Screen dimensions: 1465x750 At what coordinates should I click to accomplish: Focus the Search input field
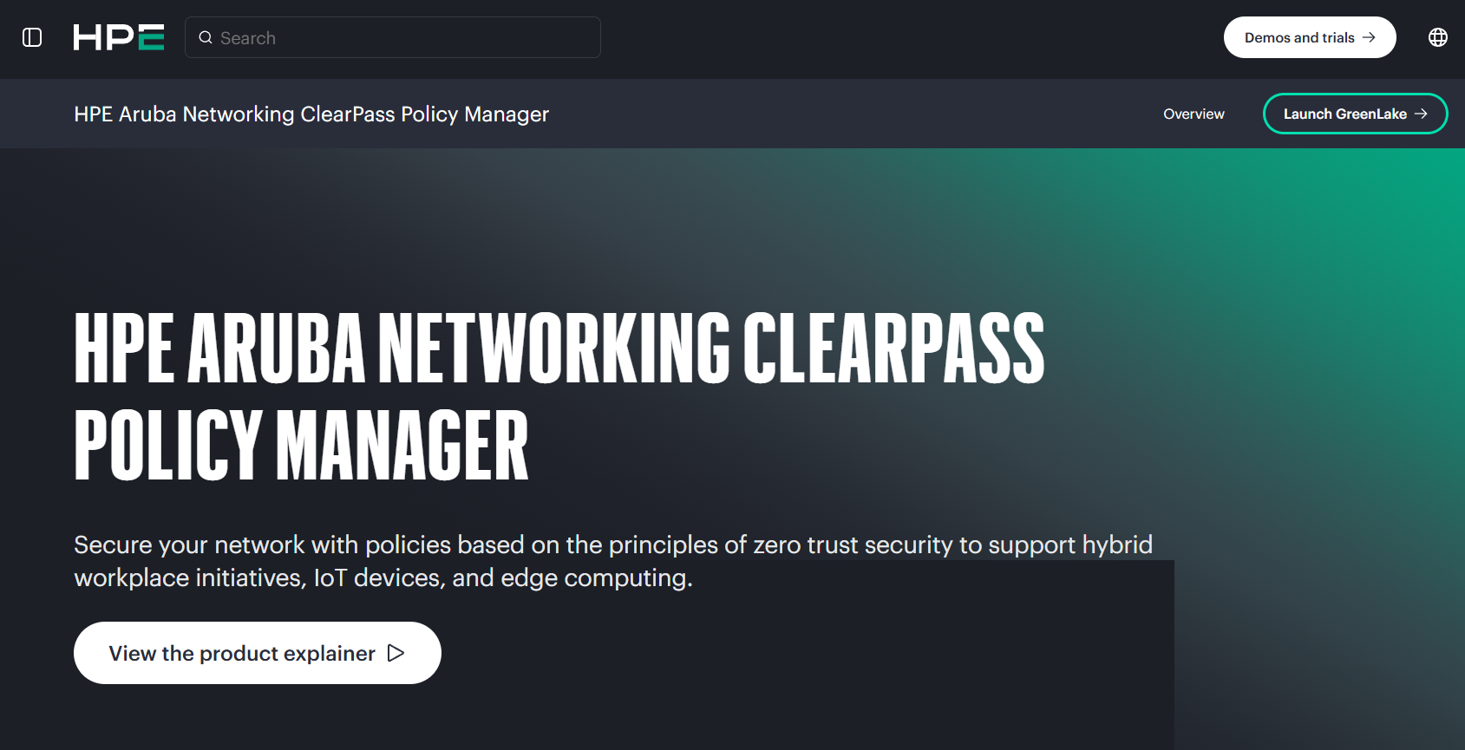pos(393,37)
